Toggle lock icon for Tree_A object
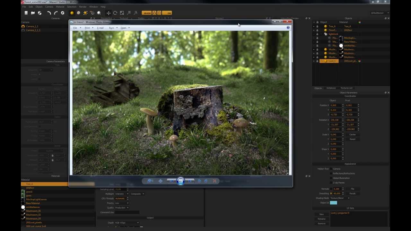 317,26
